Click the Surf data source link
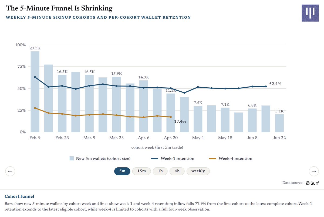The image size is (324, 217). (312, 183)
